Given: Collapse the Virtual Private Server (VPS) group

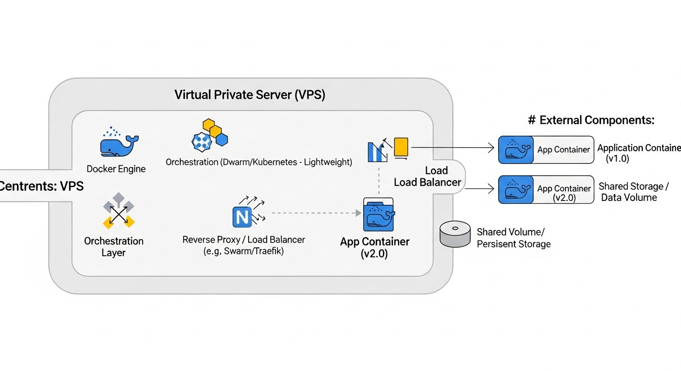Looking at the screenshot, I should 250,95.
